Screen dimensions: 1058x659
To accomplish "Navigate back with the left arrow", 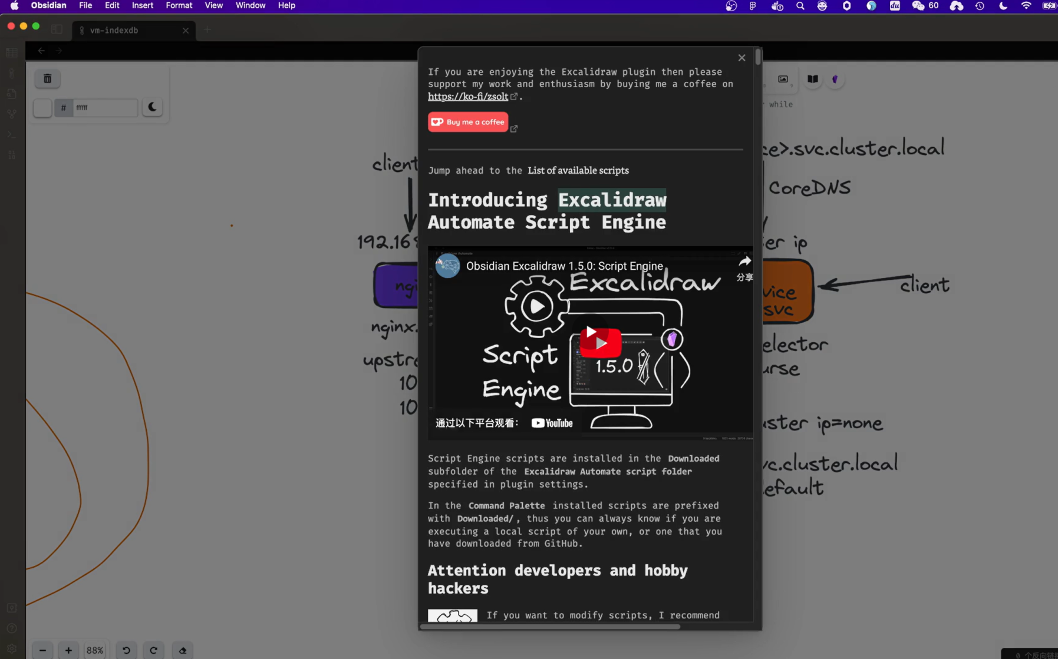I will 41,51.
